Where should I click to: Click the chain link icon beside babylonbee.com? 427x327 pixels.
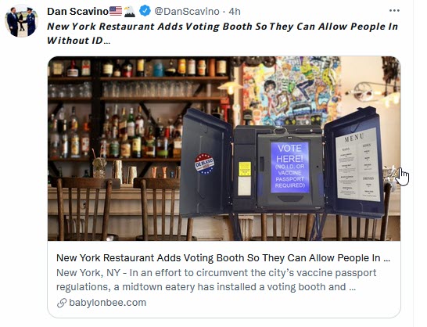(x=62, y=303)
